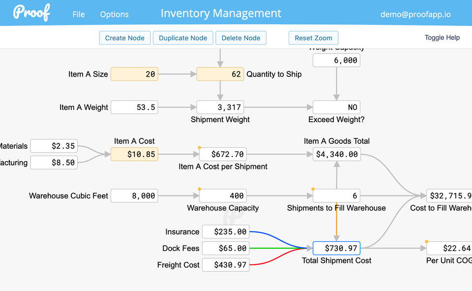Select the Manufacturing node $8.50
This screenshot has width=472, height=291.
tap(54, 162)
